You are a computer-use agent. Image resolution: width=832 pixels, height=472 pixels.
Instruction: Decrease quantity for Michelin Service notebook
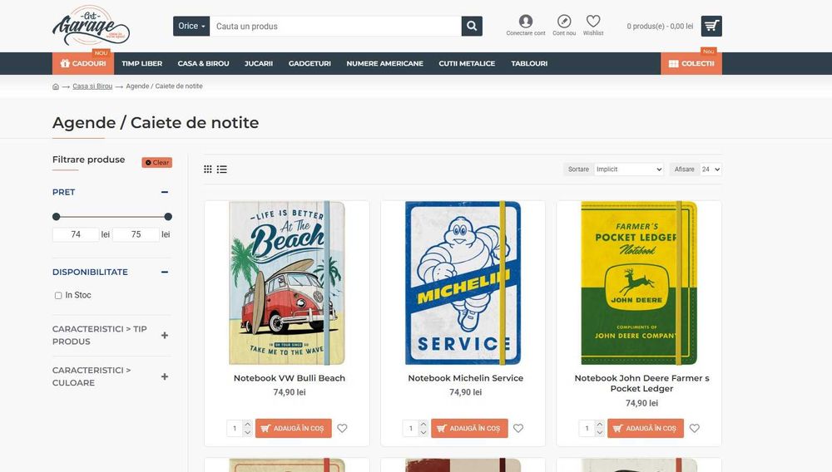point(423,432)
